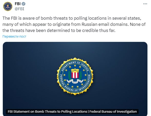The width and height of the screenshot is (151, 116).
Task: Open the three-dot more options menu
Action: [145, 4]
